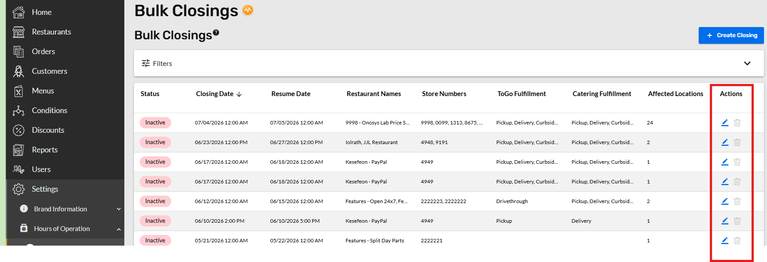Delete the 06/12/2026 Features closing
Viewport: 767px width, 262px height.
click(x=737, y=201)
